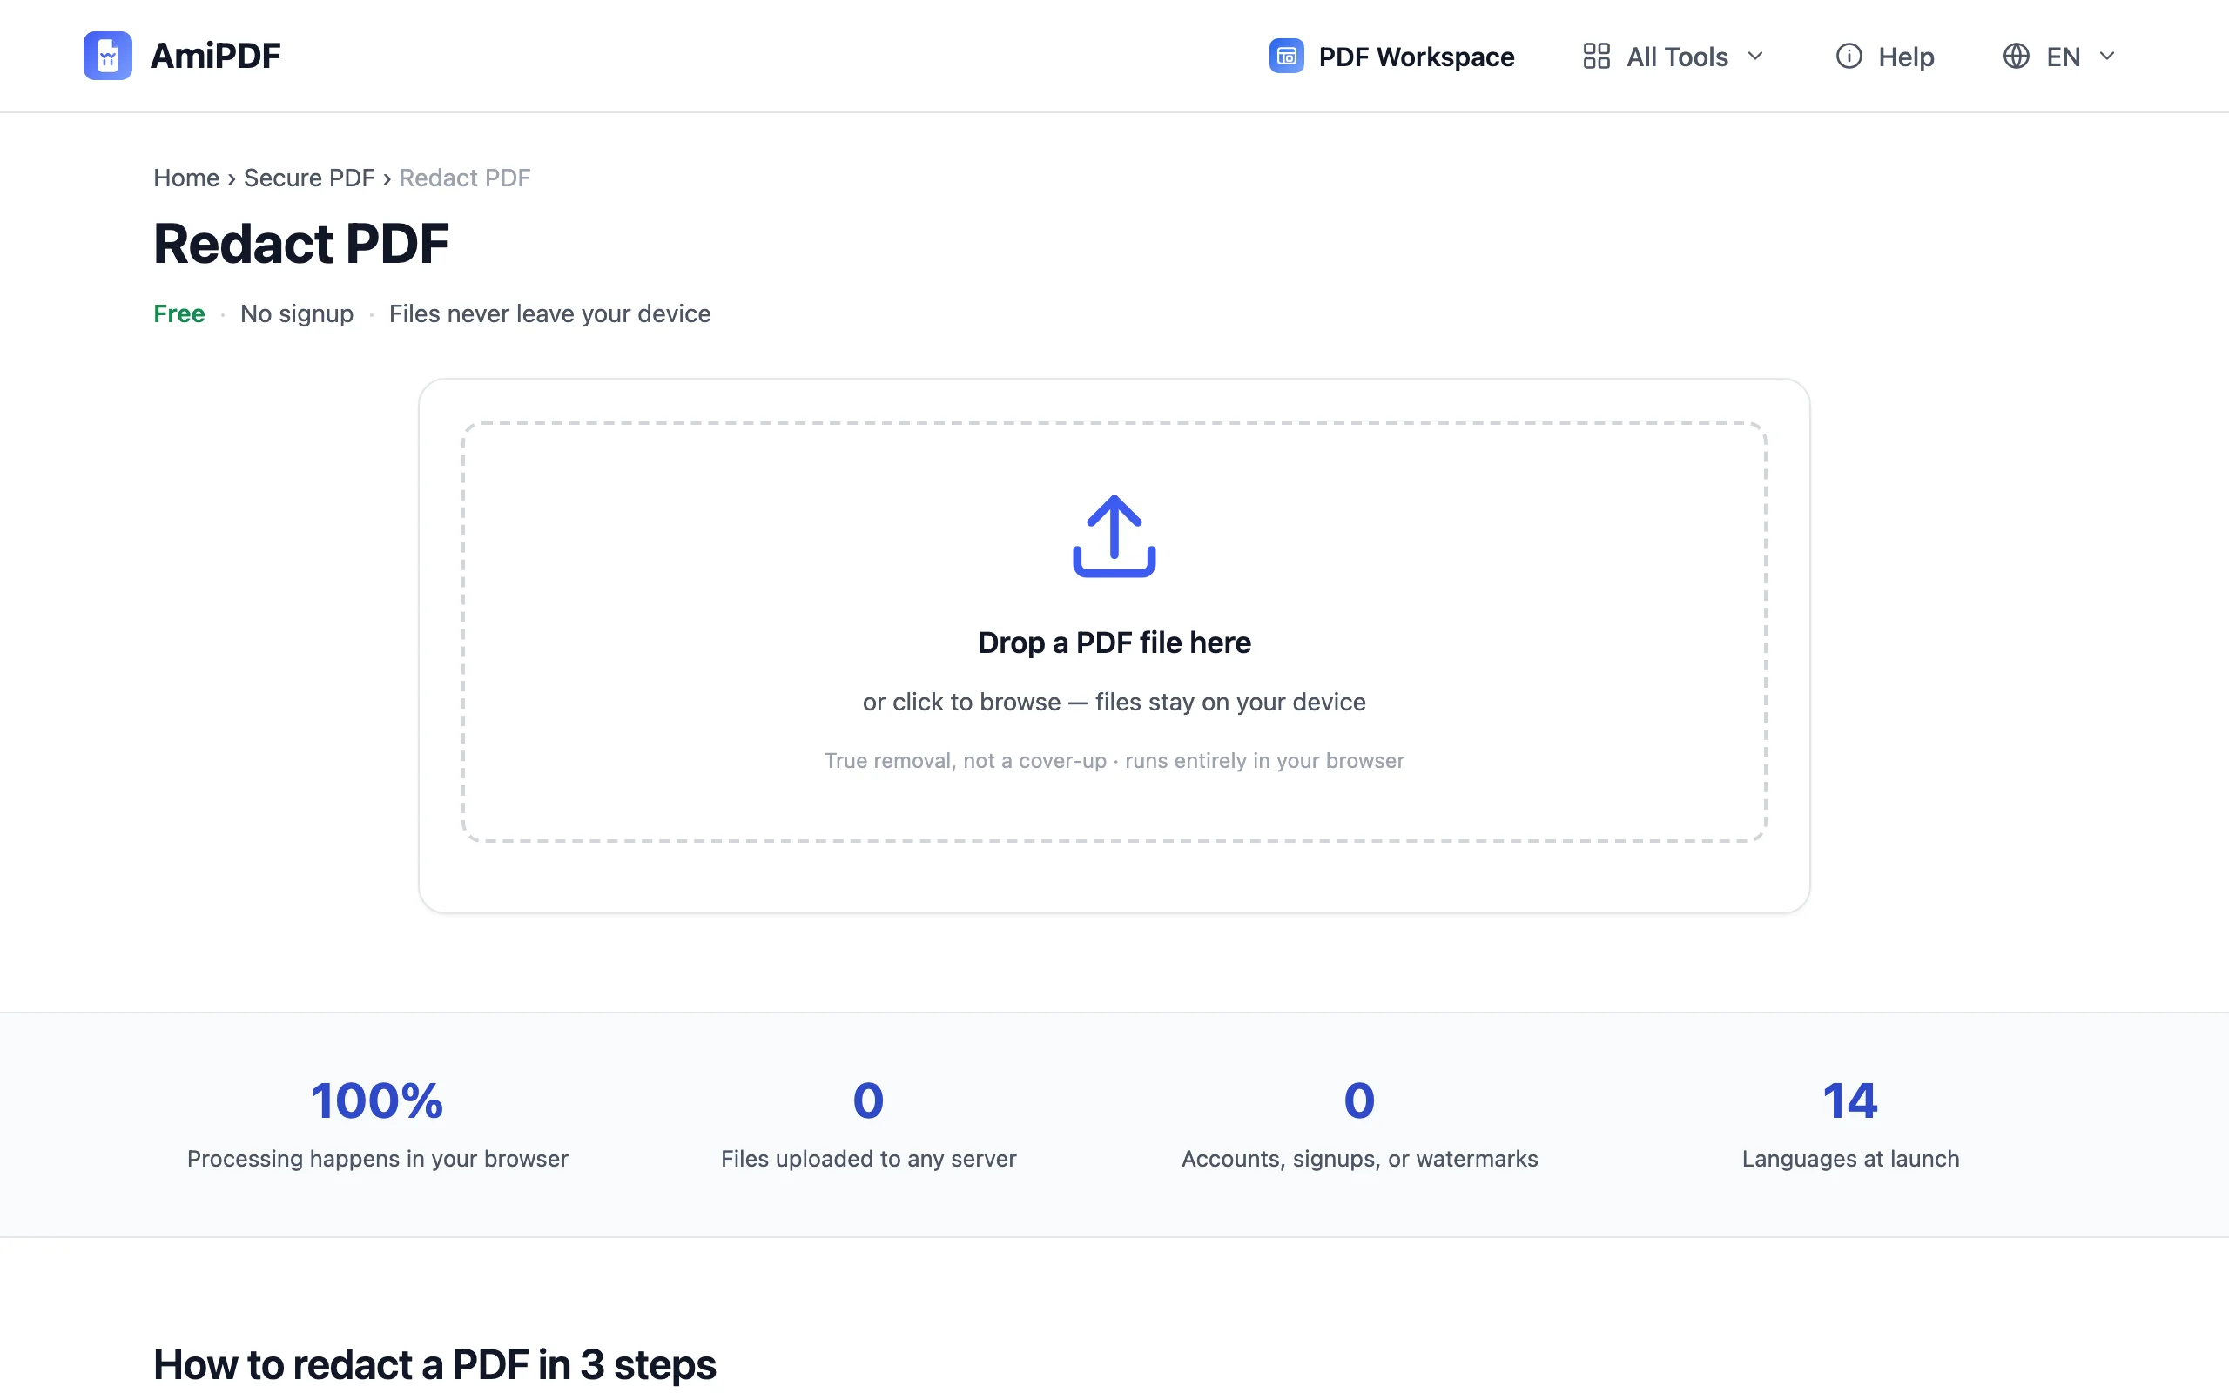
Task: Click 'True removal, not a cover-up' note
Action: click(x=966, y=761)
